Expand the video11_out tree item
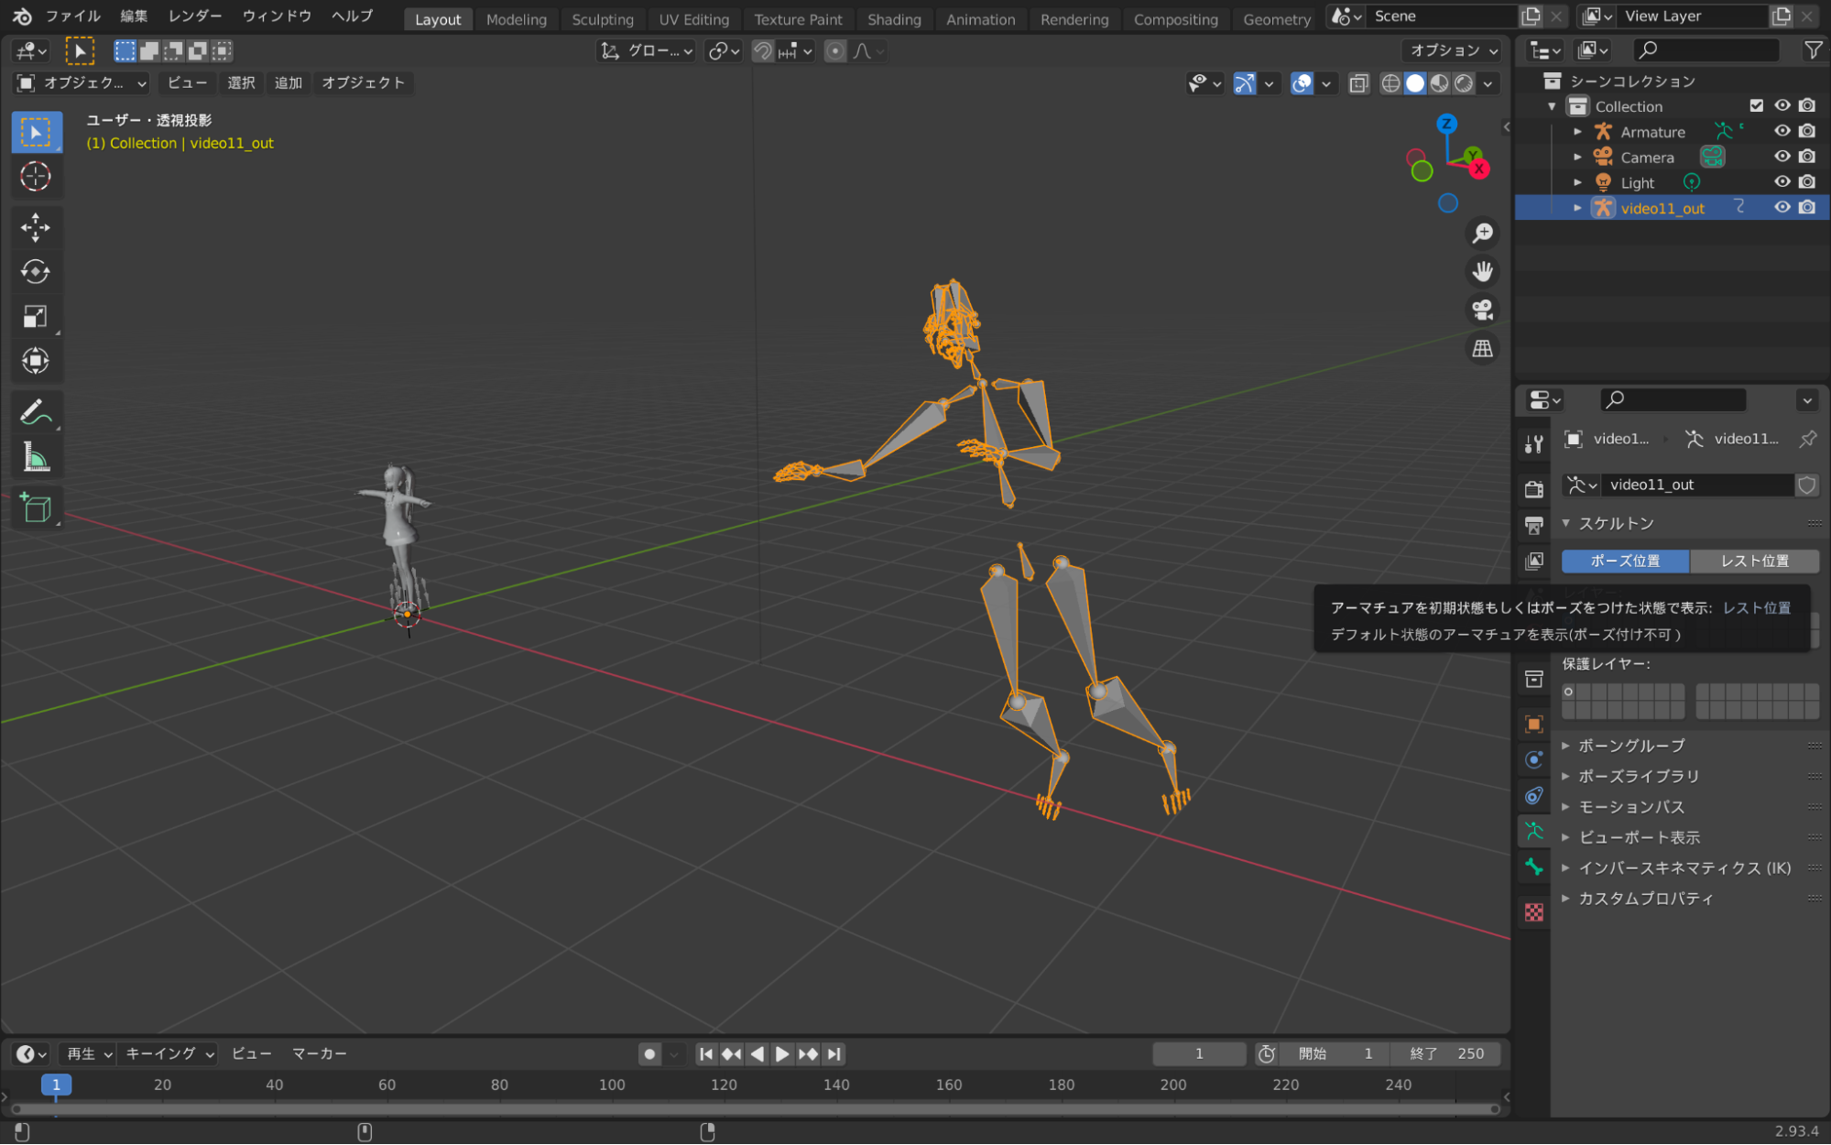 click(x=1577, y=208)
